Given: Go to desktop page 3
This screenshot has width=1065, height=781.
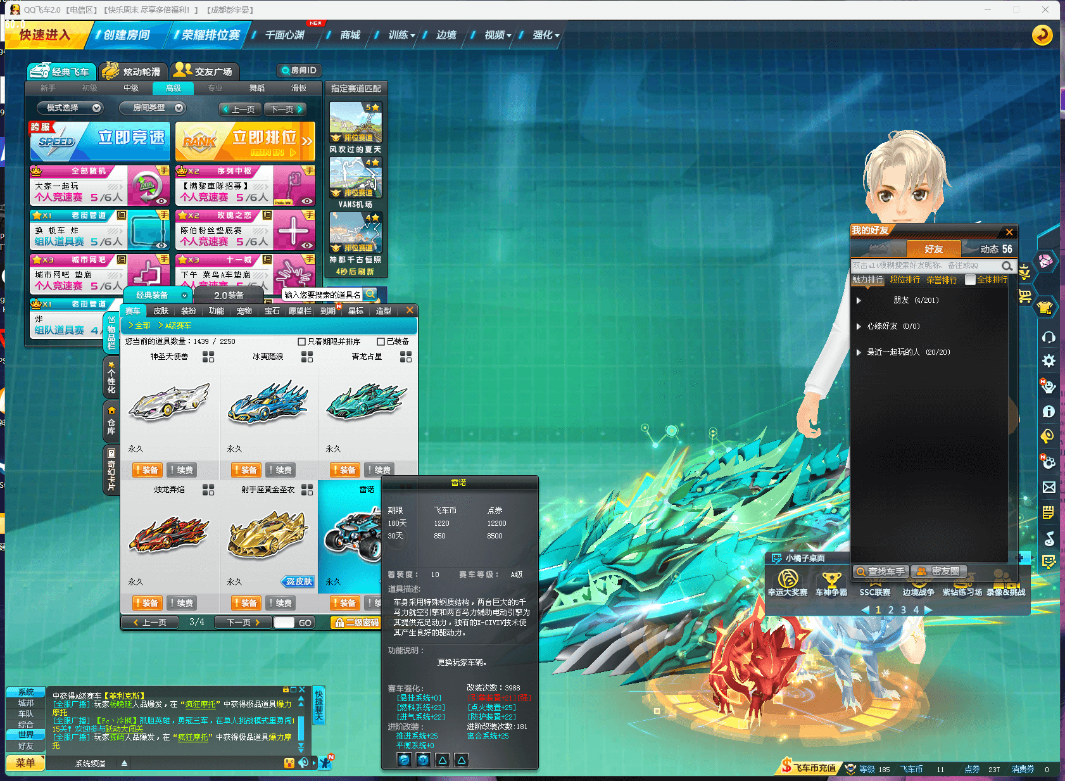Looking at the screenshot, I should pos(903,610).
